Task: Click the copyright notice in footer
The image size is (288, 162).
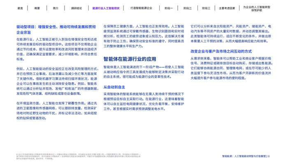Action: pos(79,157)
